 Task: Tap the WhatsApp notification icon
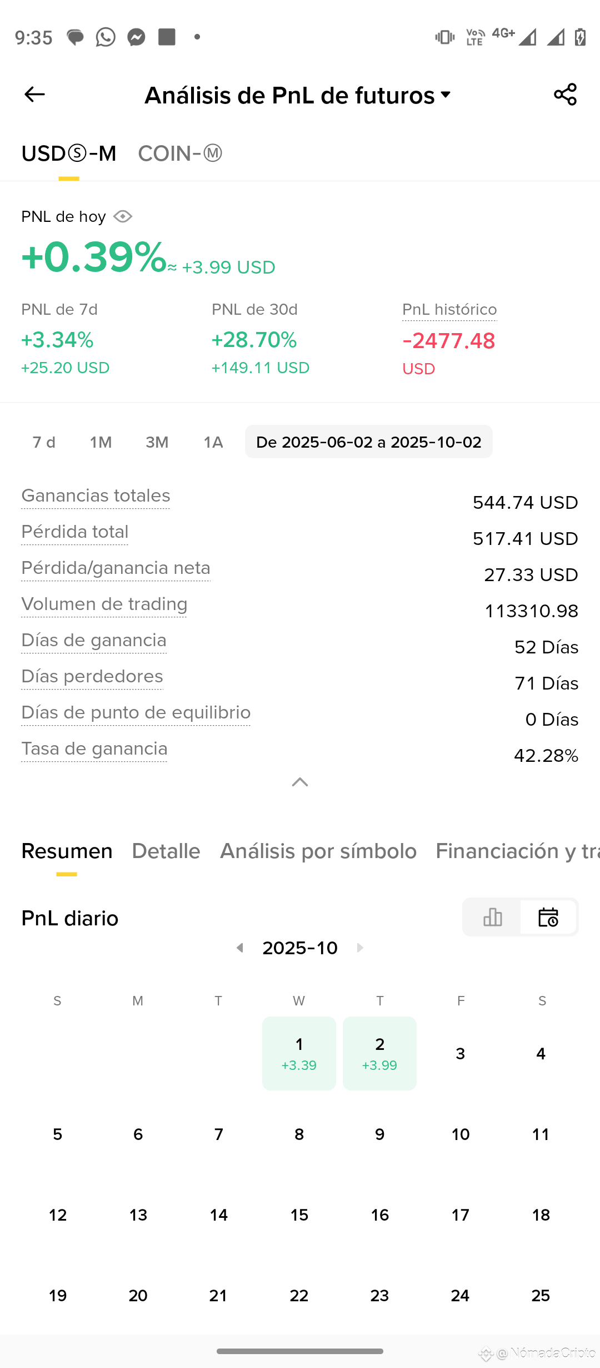[106, 37]
